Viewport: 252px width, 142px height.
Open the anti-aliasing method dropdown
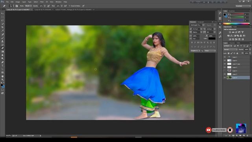pyautogui.click(x=210, y=51)
